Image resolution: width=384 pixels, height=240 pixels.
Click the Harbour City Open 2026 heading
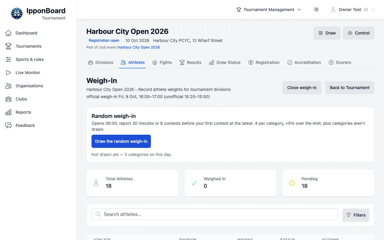(127, 31)
